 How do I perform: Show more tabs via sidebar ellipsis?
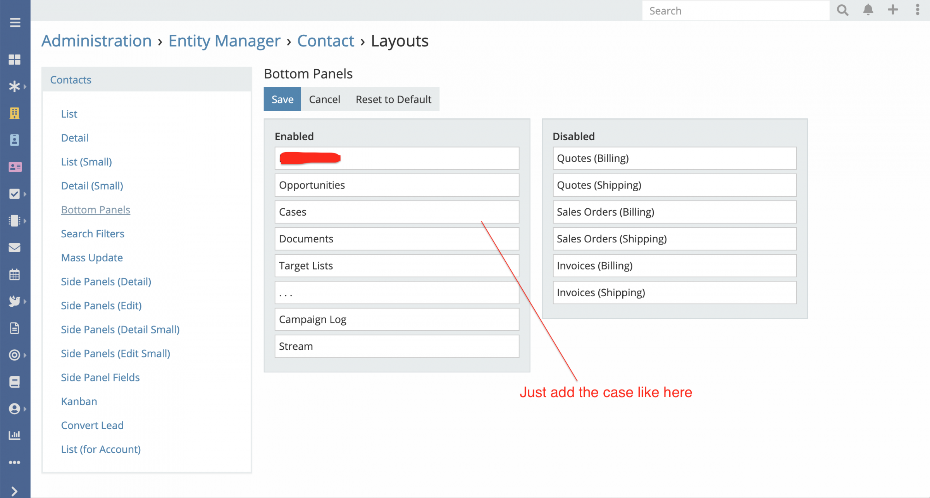[x=14, y=462]
